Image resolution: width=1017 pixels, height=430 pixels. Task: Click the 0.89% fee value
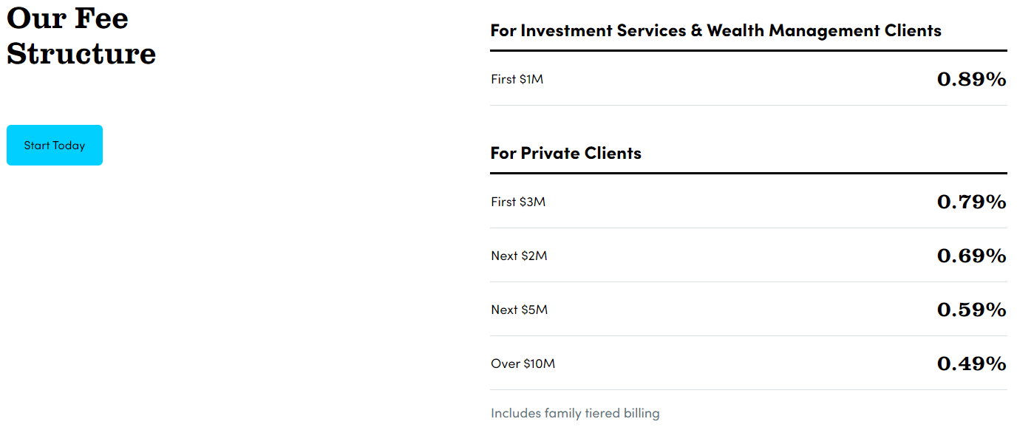click(x=971, y=79)
